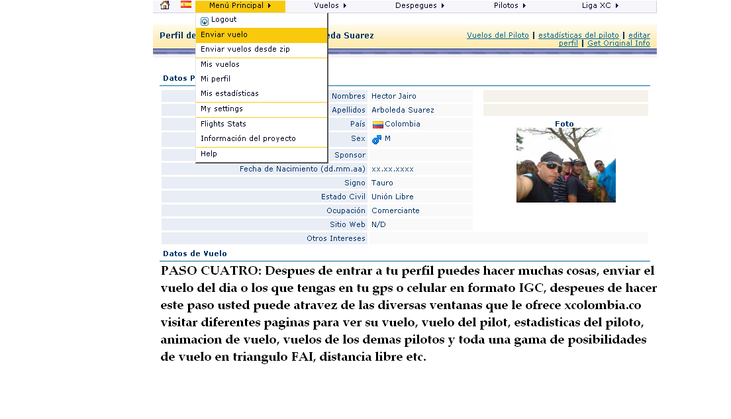731x419 pixels.
Task: Click the male gender icon in the Sex row
Action: tap(377, 139)
